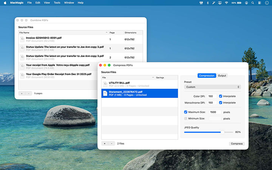Click the Maximum Size pixels input field
This screenshot has width=272, height=170.
click(215, 112)
